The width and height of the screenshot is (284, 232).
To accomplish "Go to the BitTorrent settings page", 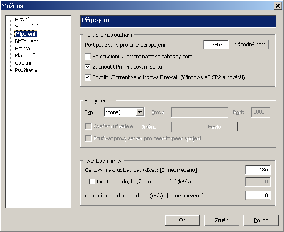I will (x=26, y=41).
